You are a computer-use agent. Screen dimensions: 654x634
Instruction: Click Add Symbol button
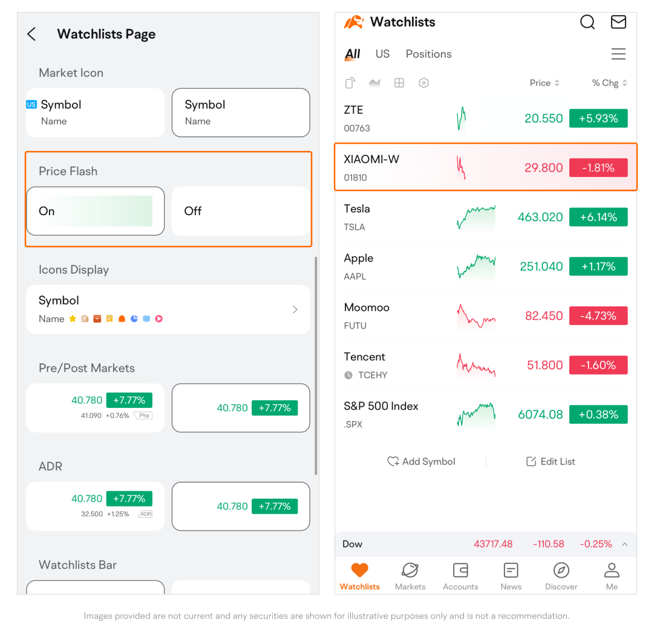click(x=421, y=461)
